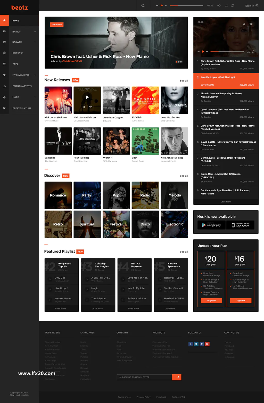
Task: Open Create Playlist in sidebar
Action: pos(22,108)
